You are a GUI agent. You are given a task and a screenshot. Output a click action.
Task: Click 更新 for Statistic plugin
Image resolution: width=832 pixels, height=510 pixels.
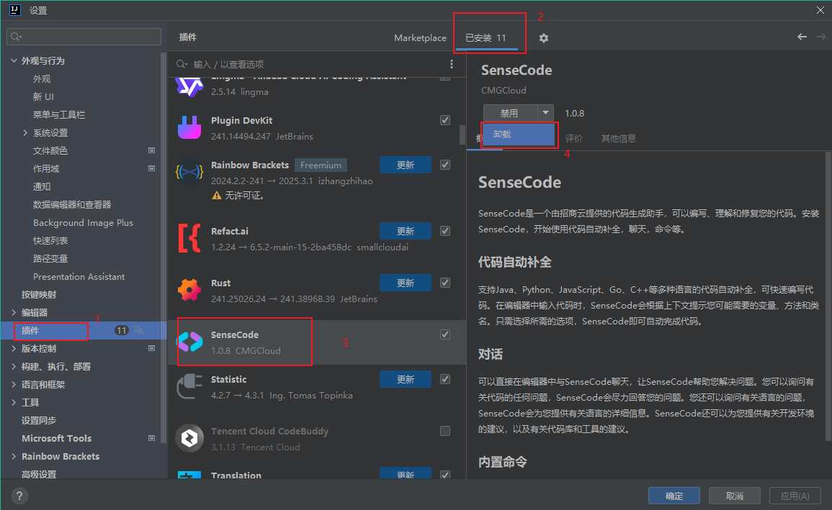click(x=406, y=379)
